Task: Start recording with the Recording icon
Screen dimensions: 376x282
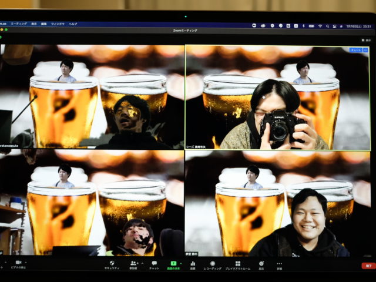Action: 213,263
